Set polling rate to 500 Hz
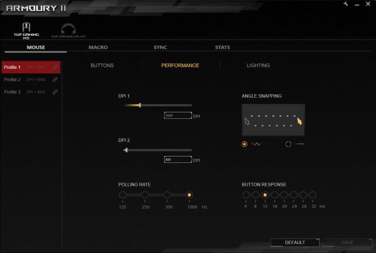376x253 pixels. pos(167,195)
